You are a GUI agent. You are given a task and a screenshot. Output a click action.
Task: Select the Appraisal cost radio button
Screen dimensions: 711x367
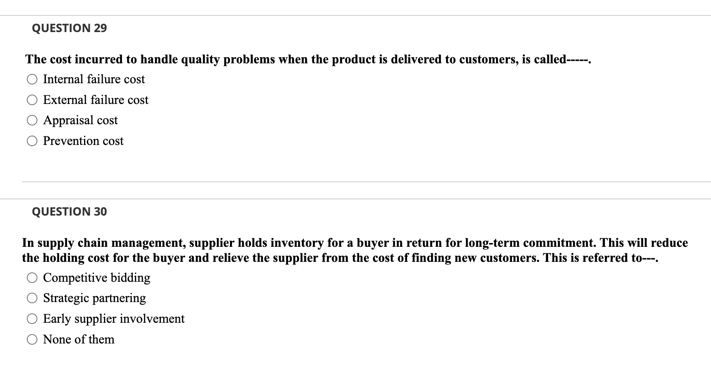pos(32,121)
